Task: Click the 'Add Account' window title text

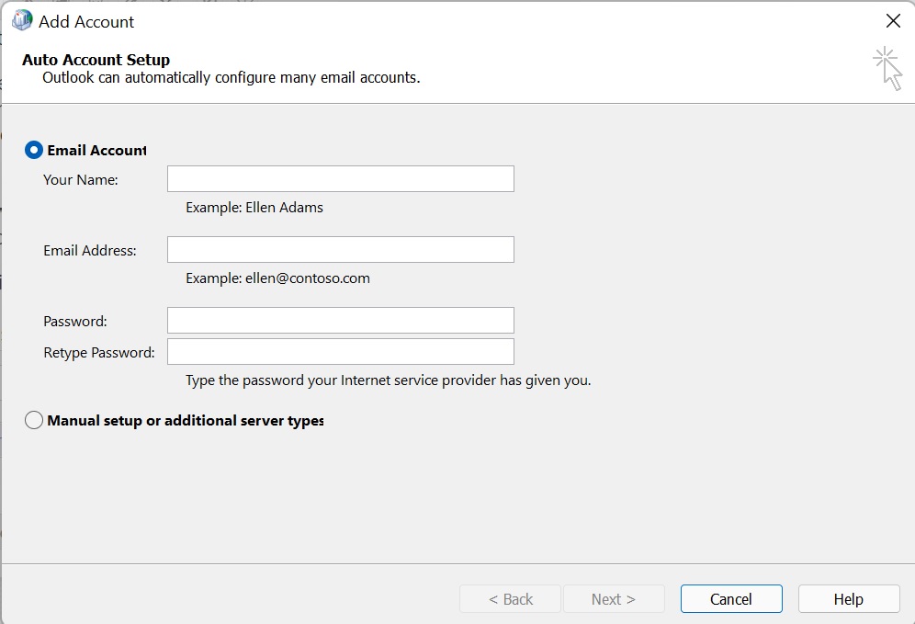Action: 86,21
